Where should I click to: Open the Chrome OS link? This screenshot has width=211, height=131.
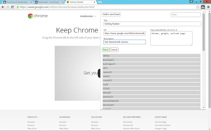tap(128, 125)
